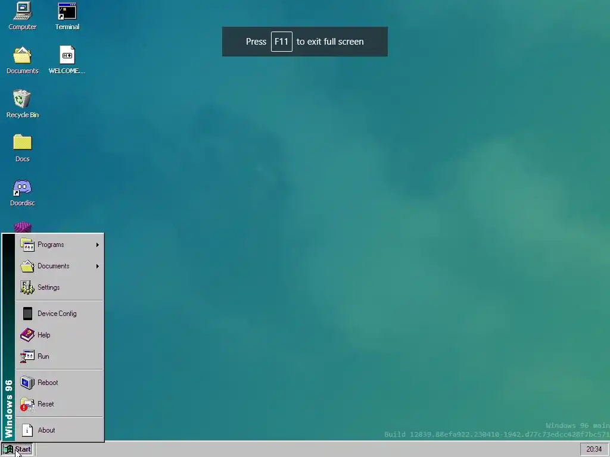The height and width of the screenshot is (457, 610).
Task: Select Programs in the Start menu
Action: 60,245
